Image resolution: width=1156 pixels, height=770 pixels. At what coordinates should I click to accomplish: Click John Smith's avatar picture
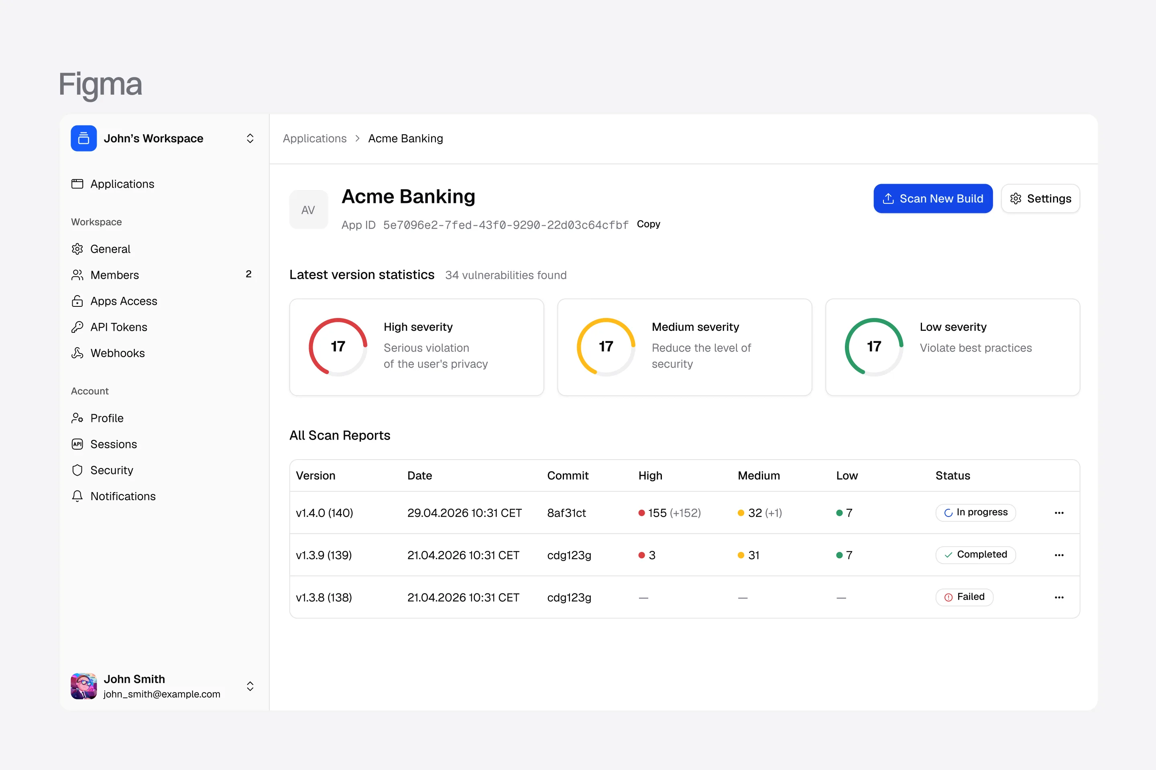tap(83, 686)
